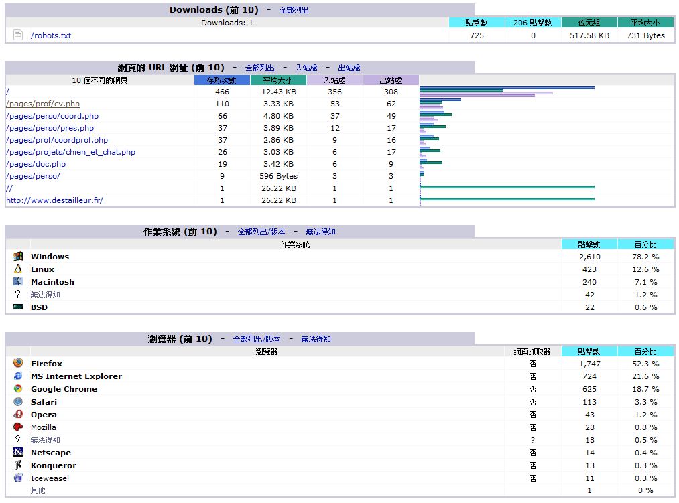Click the Macintosh OS icon
The height and width of the screenshot is (503, 679).
click(x=18, y=281)
